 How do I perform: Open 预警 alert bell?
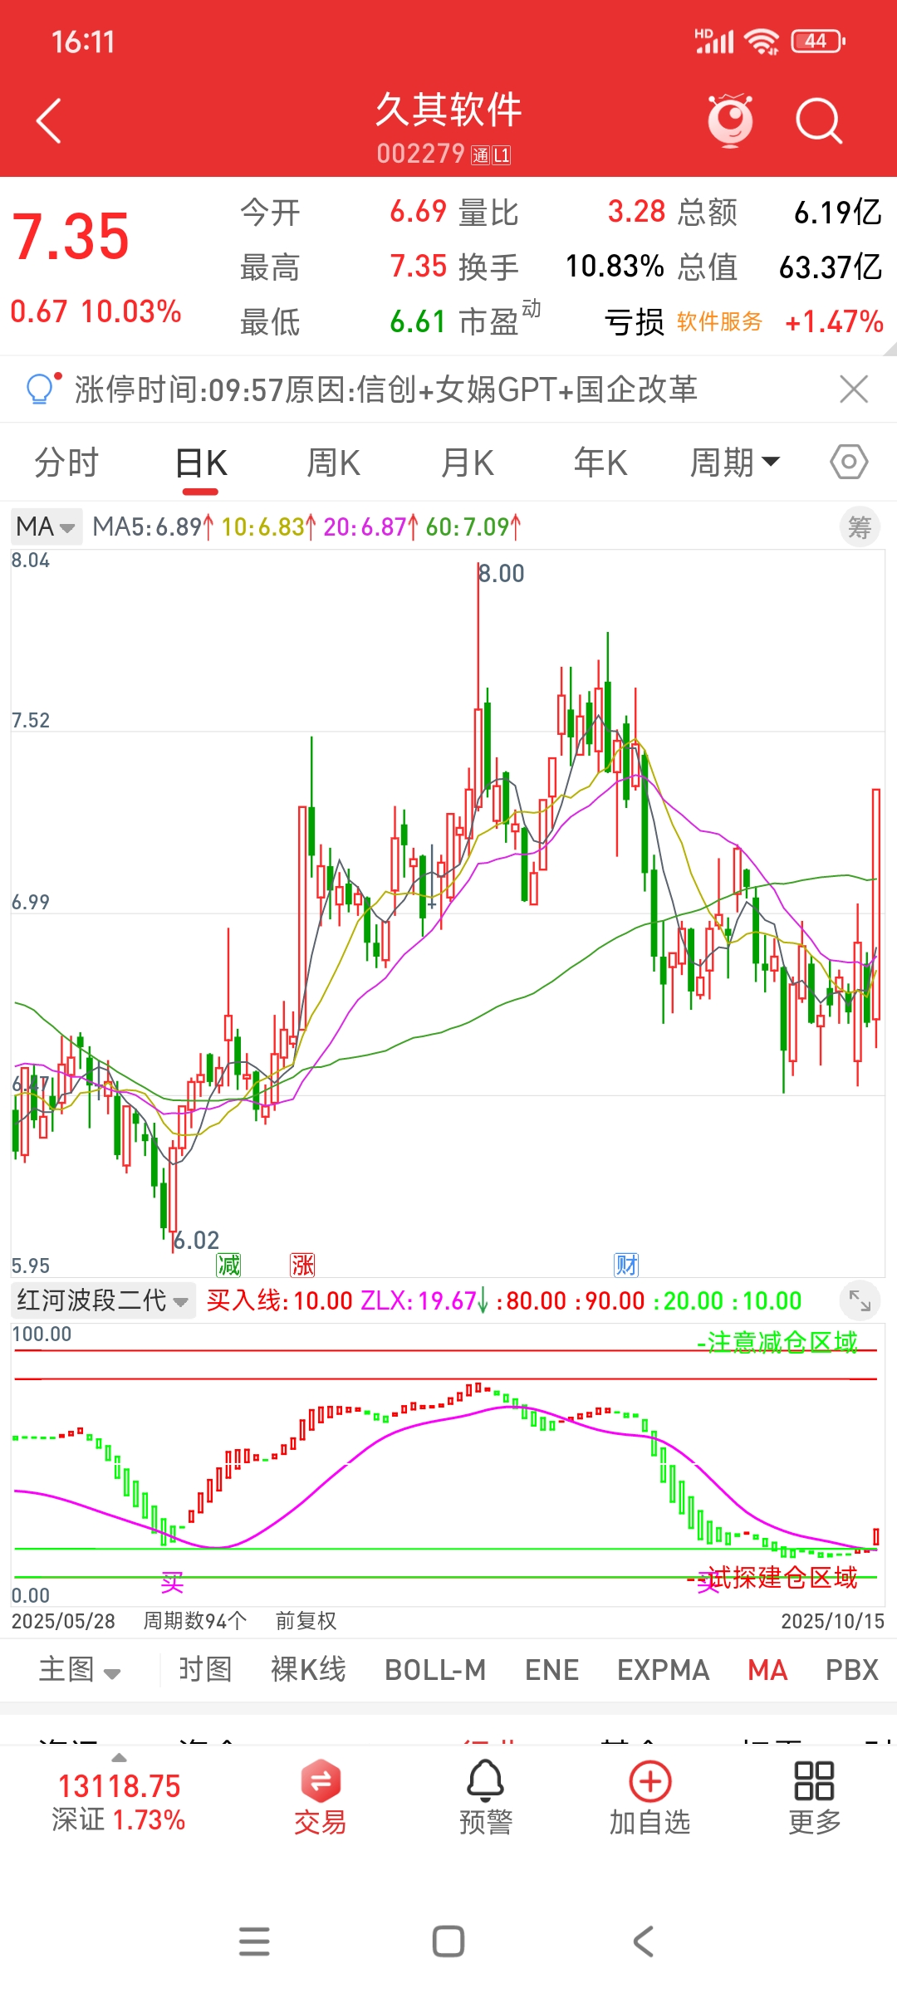(x=485, y=1797)
